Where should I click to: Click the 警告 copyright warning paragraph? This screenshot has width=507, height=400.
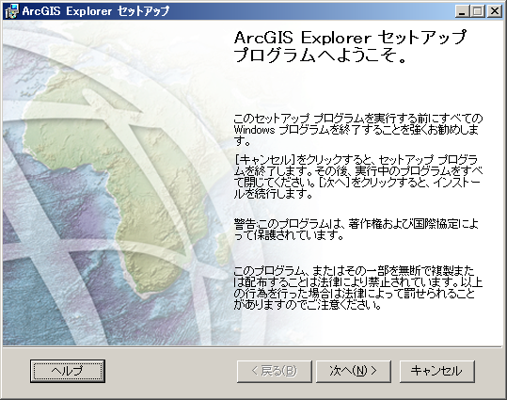pos(356,230)
